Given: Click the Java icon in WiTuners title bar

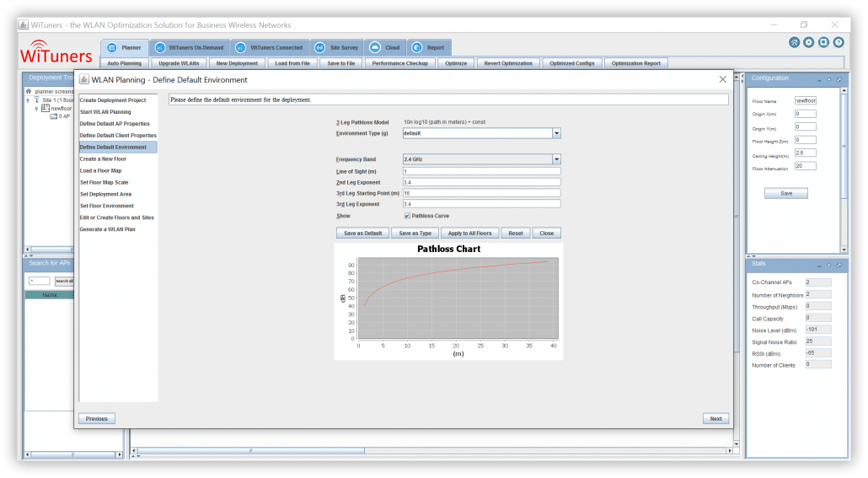Looking at the screenshot, I should 24,25.
